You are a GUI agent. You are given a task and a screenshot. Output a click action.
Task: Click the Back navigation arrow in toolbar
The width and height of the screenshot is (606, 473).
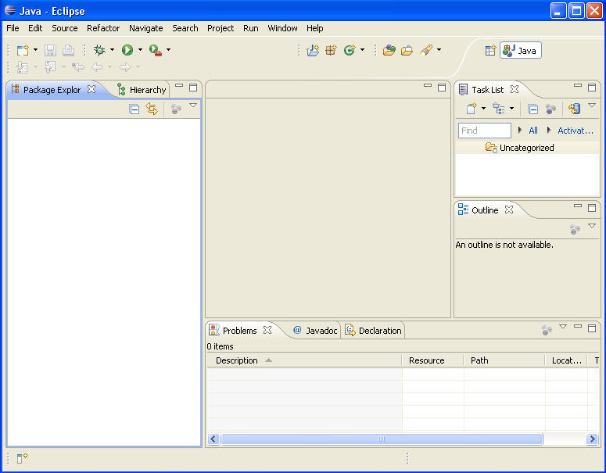pos(97,67)
